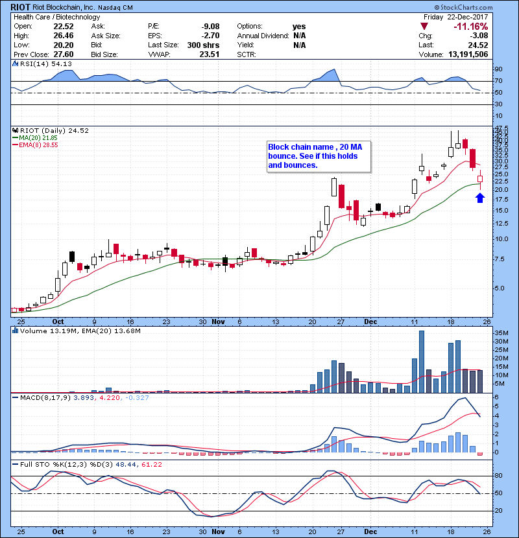This screenshot has height=538, width=519.
Task: Click the MACD(8,17,9) legend label
Action: (x=45, y=398)
